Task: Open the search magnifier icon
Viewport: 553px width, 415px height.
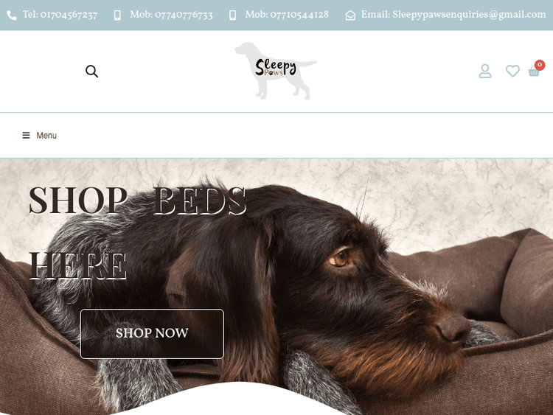Action: click(x=91, y=72)
